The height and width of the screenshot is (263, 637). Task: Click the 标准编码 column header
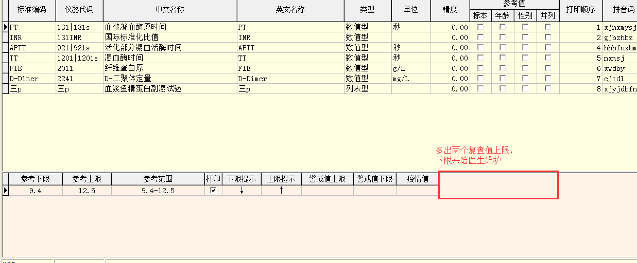pos(32,10)
